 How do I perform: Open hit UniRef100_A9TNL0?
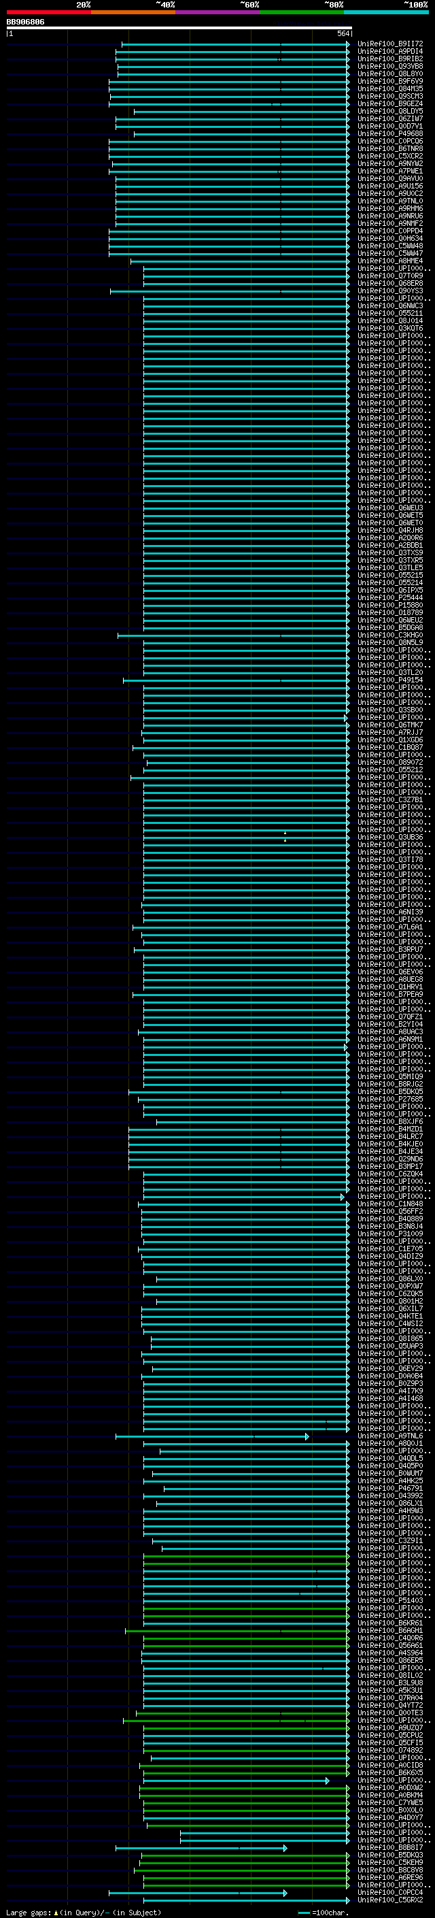(389, 201)
